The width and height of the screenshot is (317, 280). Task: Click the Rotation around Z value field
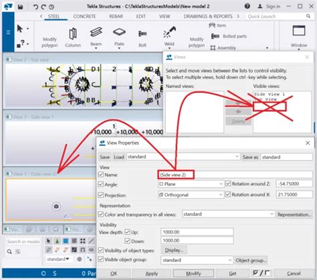pos(294,183)
